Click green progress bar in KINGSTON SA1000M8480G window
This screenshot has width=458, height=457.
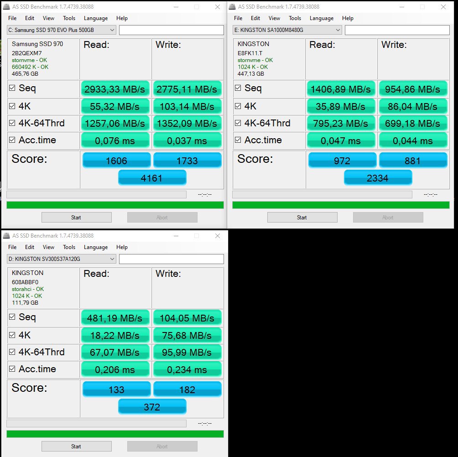341,205
